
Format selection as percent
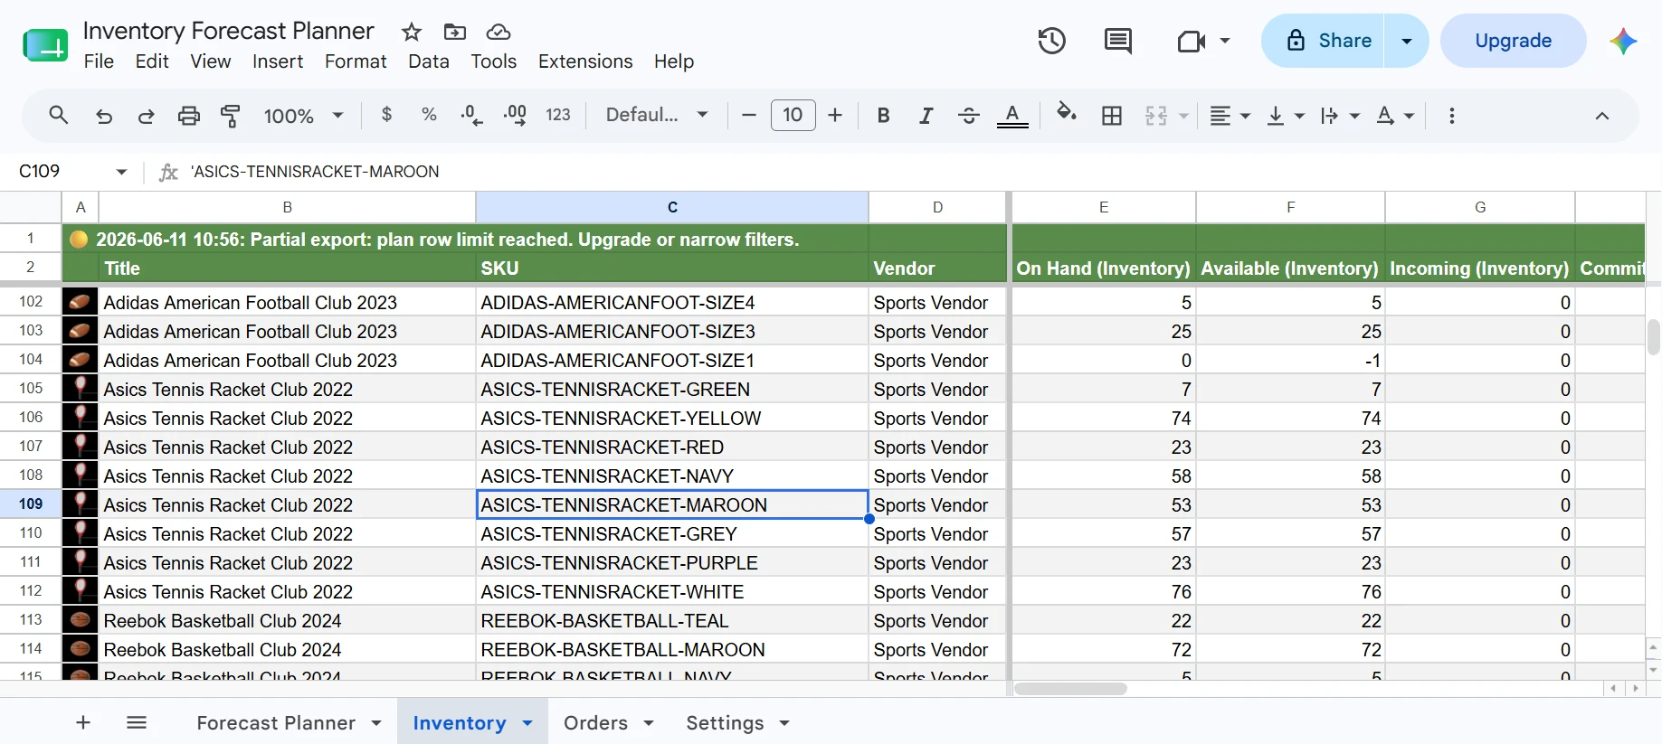coord(429,115)
